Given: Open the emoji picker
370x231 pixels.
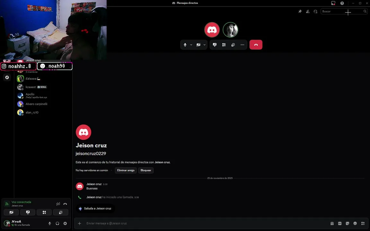Looking at the screenshot, I should click(x=355, y=223).
